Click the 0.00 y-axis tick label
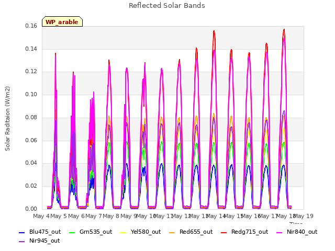Image resolution: width=335 pixels, height=251 pixels. (x=31, y=209)
